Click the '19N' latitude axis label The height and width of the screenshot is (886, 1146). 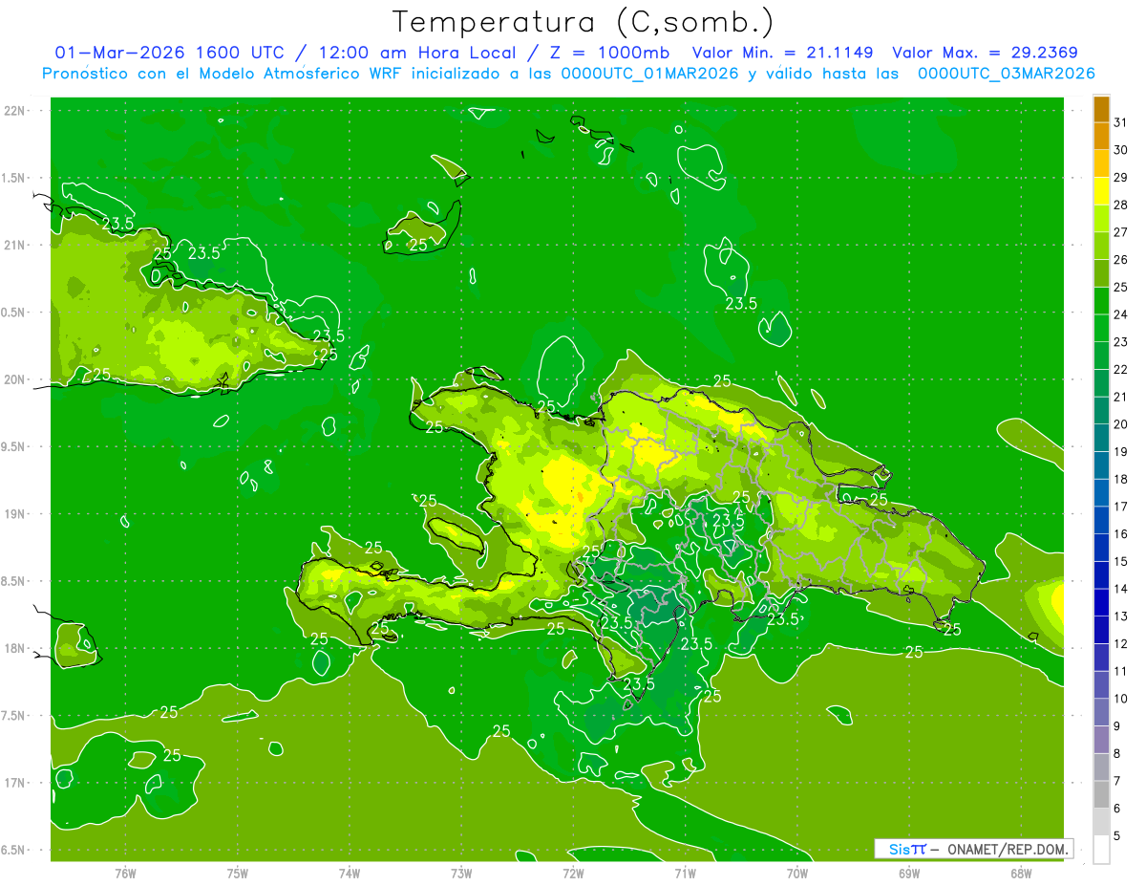tap(13, 514)
